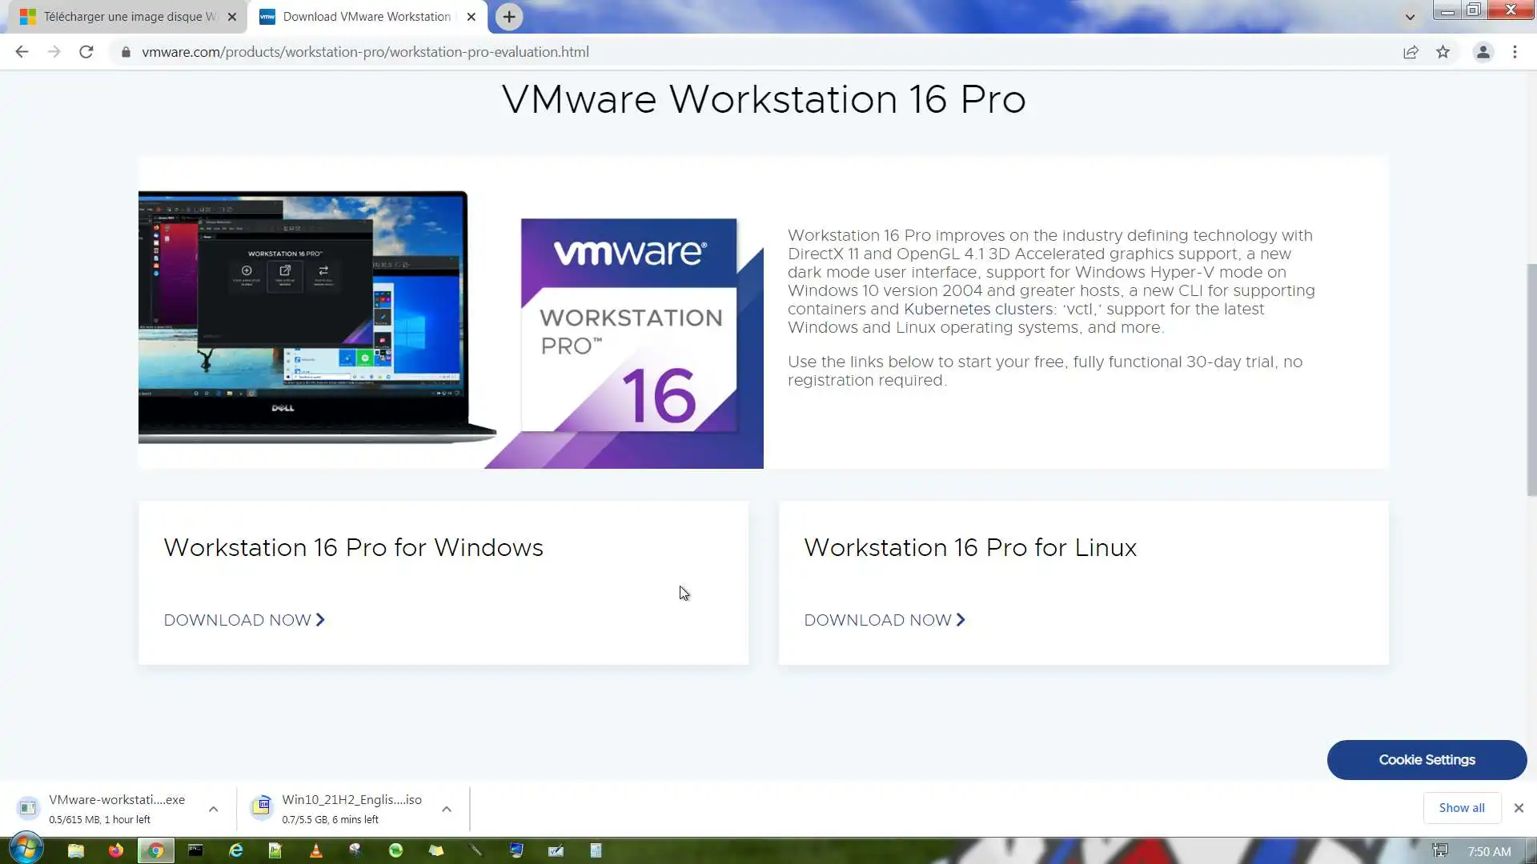Open Cookie Settings
The height and width of the screenshot is (864, 1537).
point(1427,760)
